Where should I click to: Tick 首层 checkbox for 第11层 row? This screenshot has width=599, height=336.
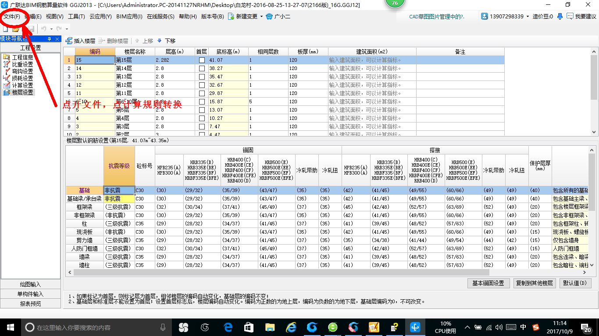[x=202, y=93]
